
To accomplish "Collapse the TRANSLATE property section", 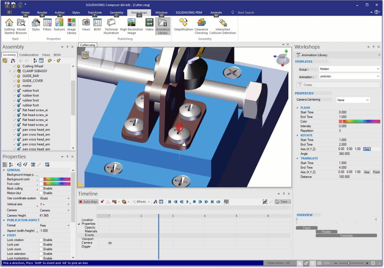I will 297,158.
